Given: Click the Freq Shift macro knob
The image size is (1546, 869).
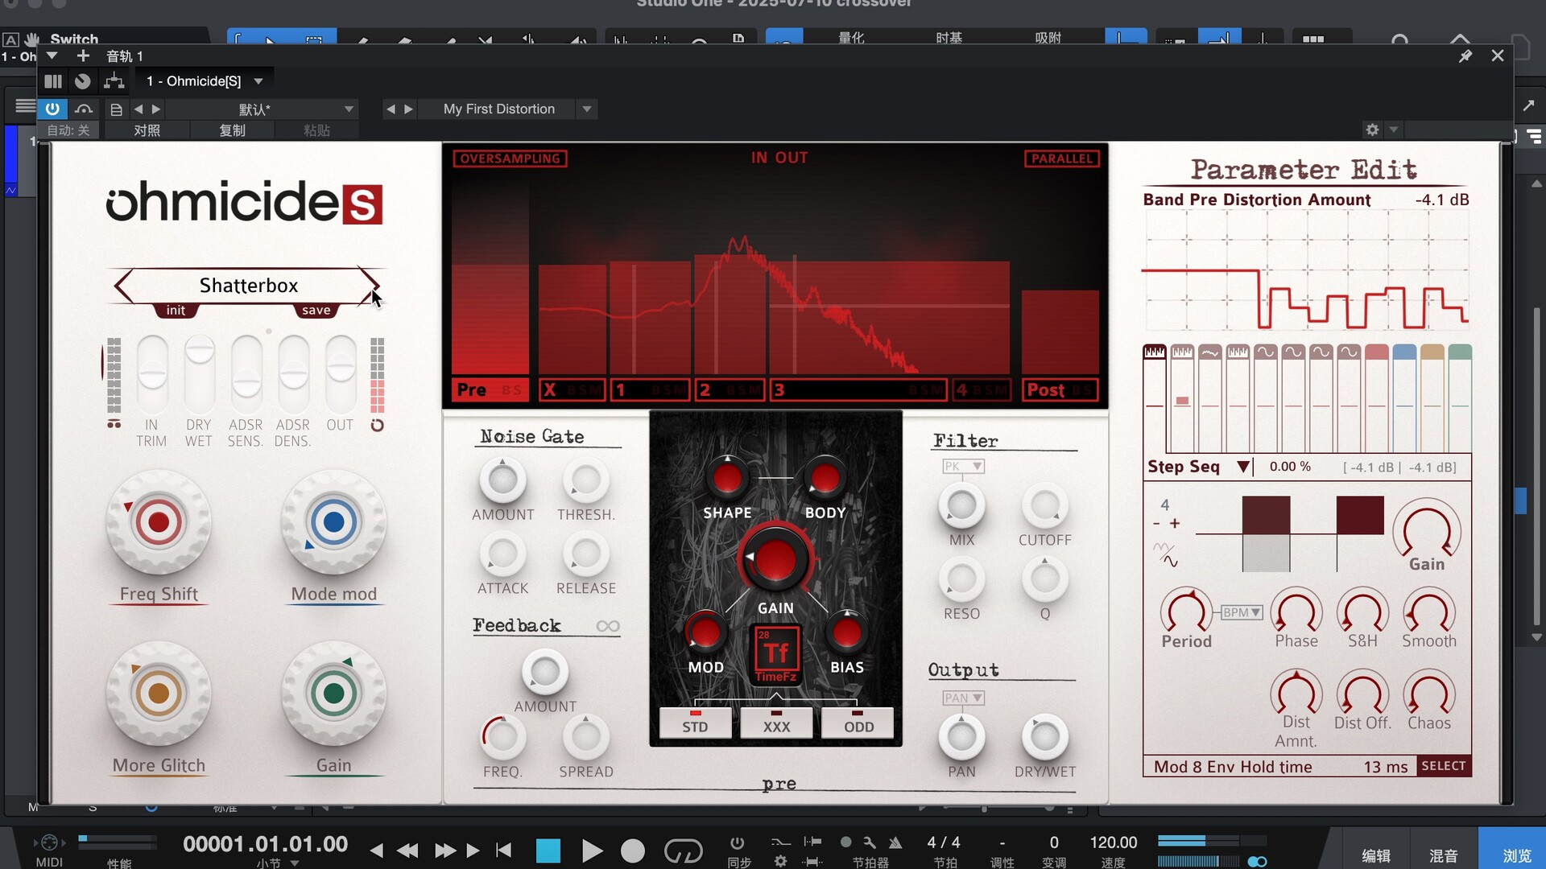Looking at the screenshot, I should tap(159, 522).
